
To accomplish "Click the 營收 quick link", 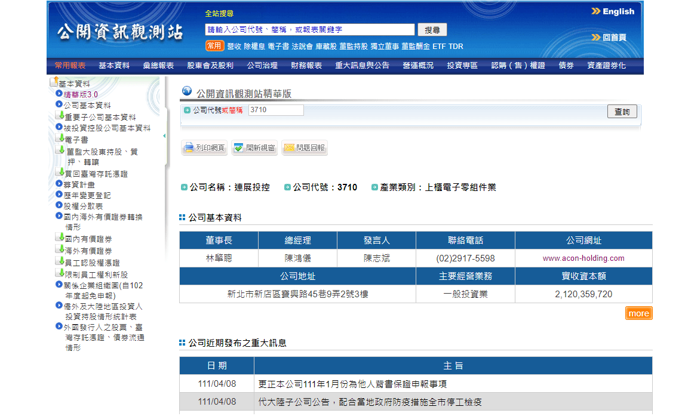I will [x=234, y=47].
